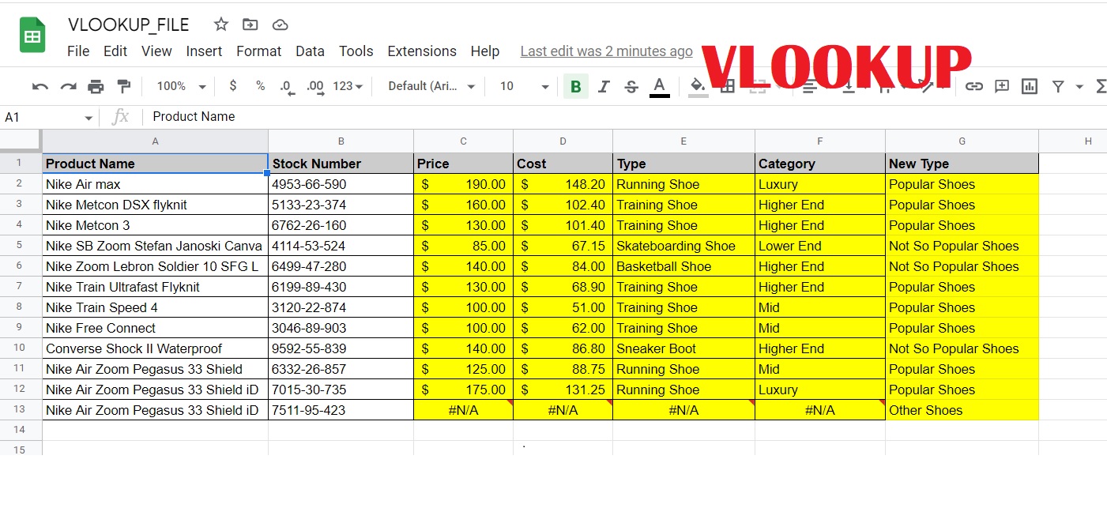
Task: Select column A header
Action: (155, 141)
